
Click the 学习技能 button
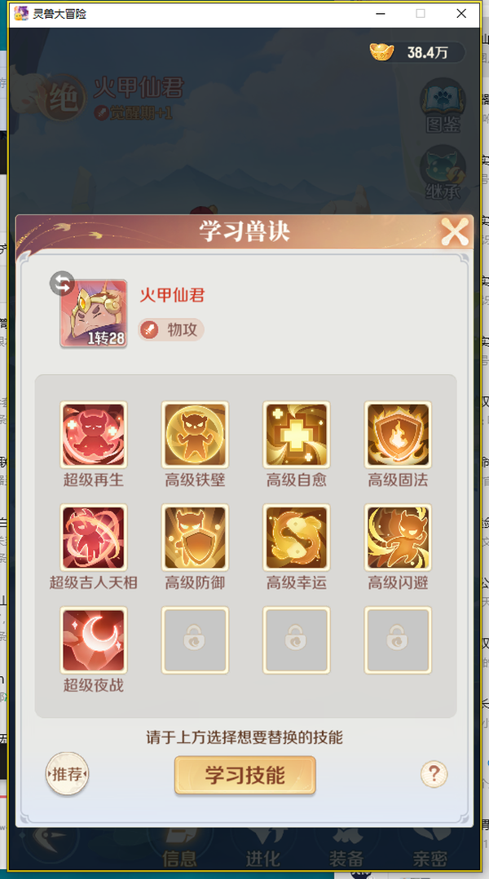245,776
